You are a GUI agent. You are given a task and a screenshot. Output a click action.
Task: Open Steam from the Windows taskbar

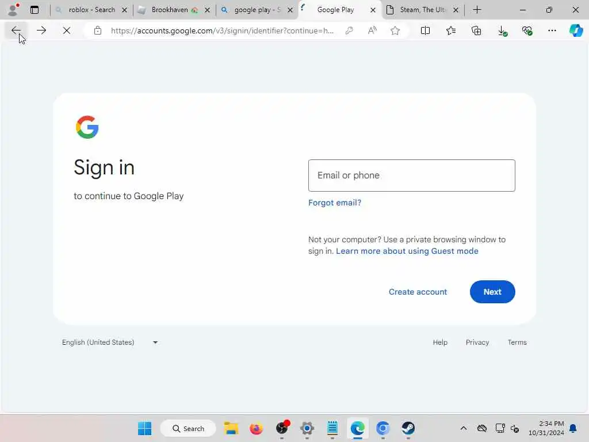pyautogui.click(x=408, y=428)
